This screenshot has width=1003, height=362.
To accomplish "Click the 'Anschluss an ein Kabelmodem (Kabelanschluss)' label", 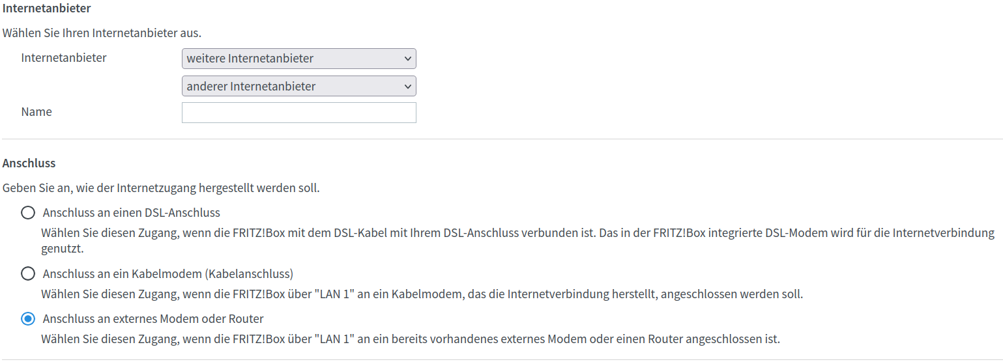I will point(167,273).
